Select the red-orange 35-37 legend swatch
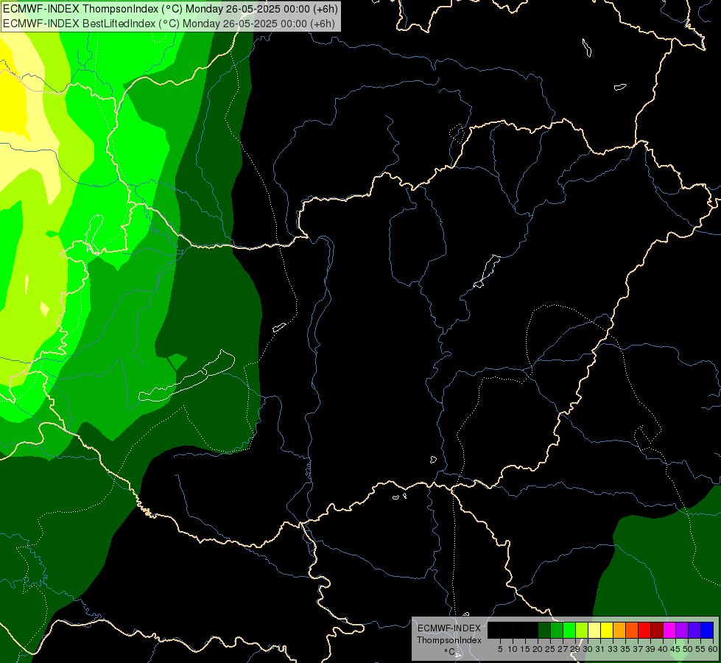Screen dimensions: 721x663 [x=632, y=630]
